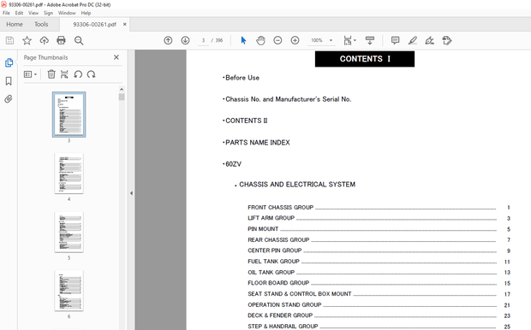
Task: Close the 93306-00261.pdf tab
Action: pos(125,24)
